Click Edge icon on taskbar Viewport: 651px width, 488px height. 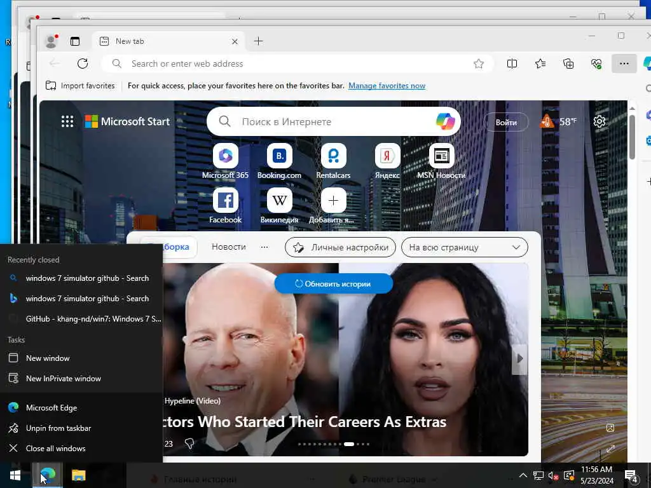[x=48, y=475]
